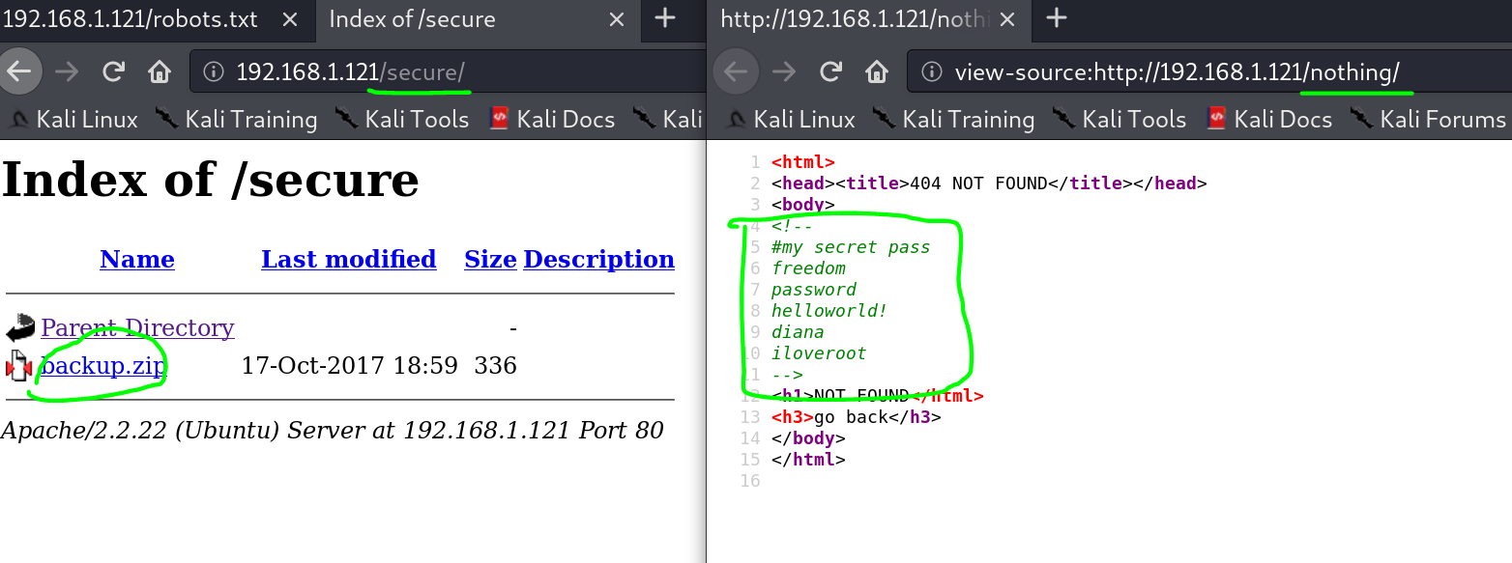Reload the view-source page in right browser
Screen dimensions: 1512x563
click(x=830, y=70)
